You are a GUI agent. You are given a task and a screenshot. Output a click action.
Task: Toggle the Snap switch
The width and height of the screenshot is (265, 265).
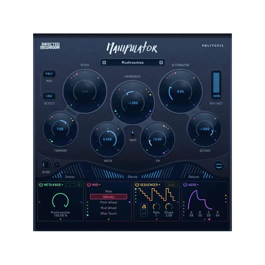[x=133, y=133]
